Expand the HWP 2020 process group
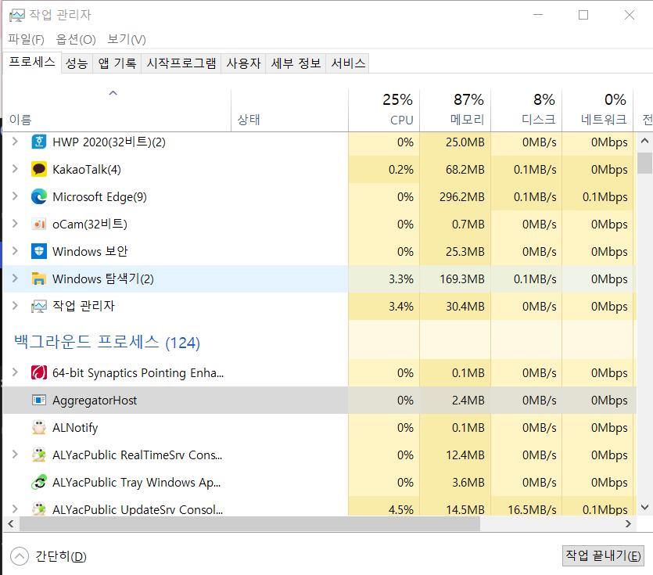This screenshot has height=575, width=653. pyautogui.click(x=15, y=142)
